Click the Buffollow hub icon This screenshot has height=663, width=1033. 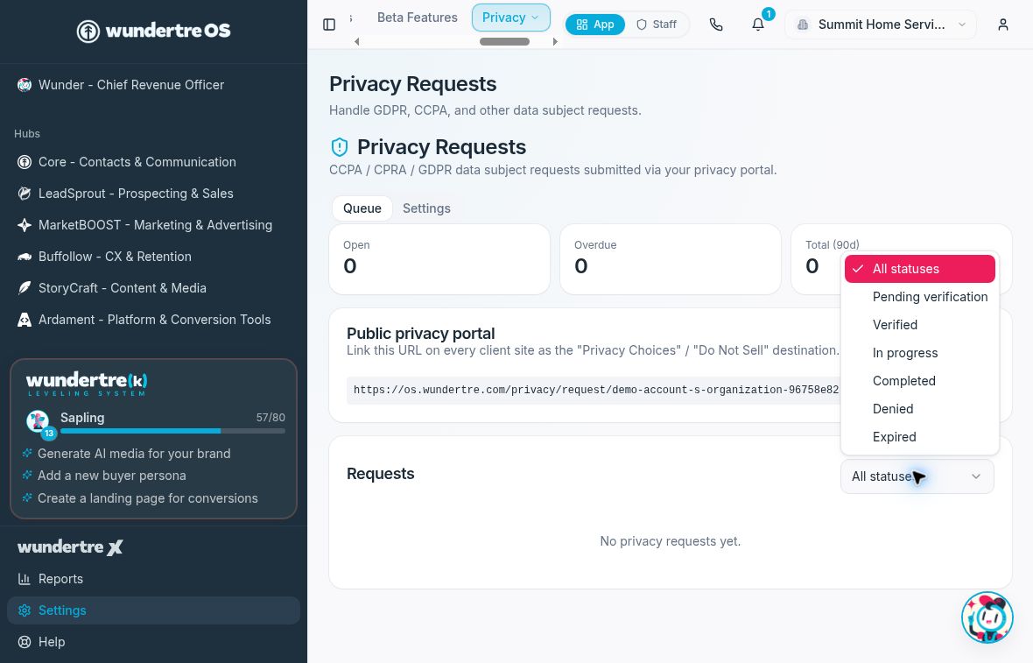pyautogui.click(x=25, y=257)
